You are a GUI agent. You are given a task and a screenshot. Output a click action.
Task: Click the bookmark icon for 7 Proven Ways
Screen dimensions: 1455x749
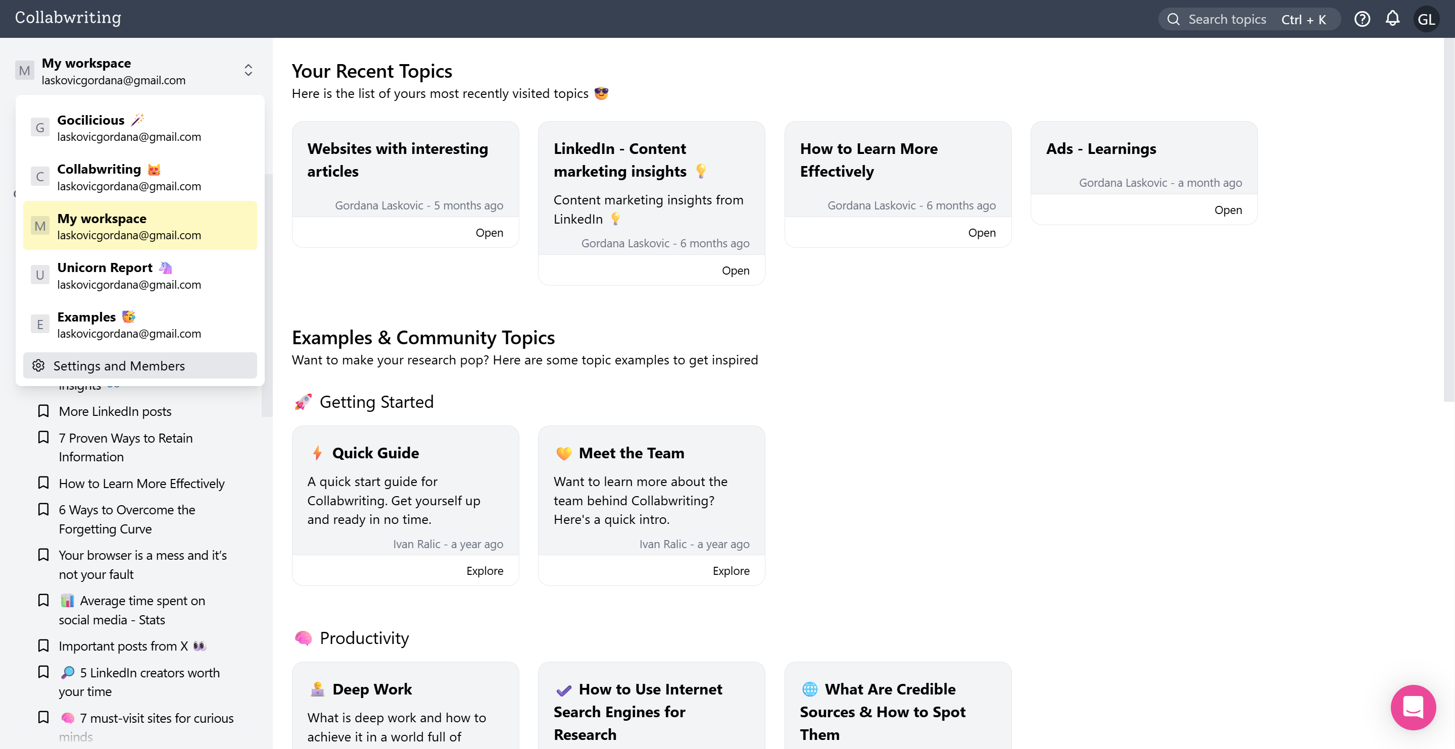pyautogui.click(x=43, y=438)
